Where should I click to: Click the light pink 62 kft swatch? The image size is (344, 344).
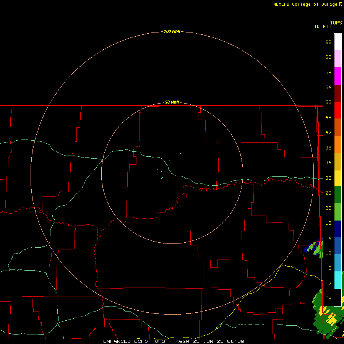tap(338, 59)
